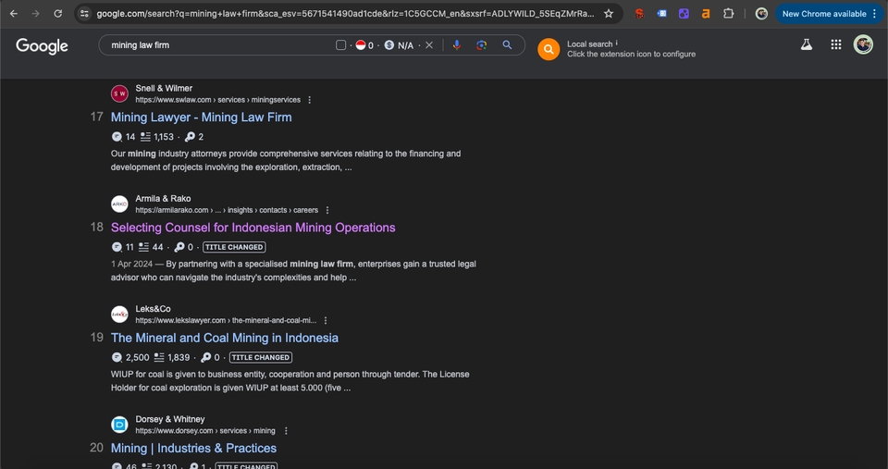The width and height of the screenshot is (888, 469).
Task: Click TITLE CHANGED badge on result 18
Action: [x=234, y=248]
